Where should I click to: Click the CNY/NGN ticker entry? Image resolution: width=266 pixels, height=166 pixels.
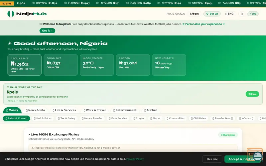pyautogui.click(x=169, y=3)
